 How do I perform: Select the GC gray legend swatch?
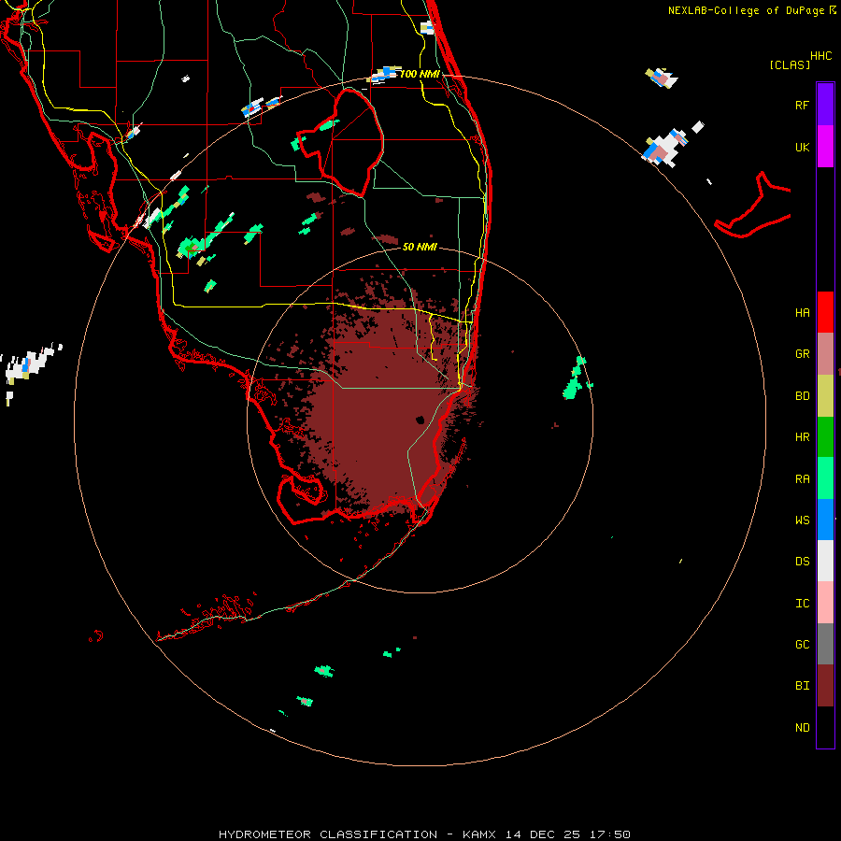[825, 644]
